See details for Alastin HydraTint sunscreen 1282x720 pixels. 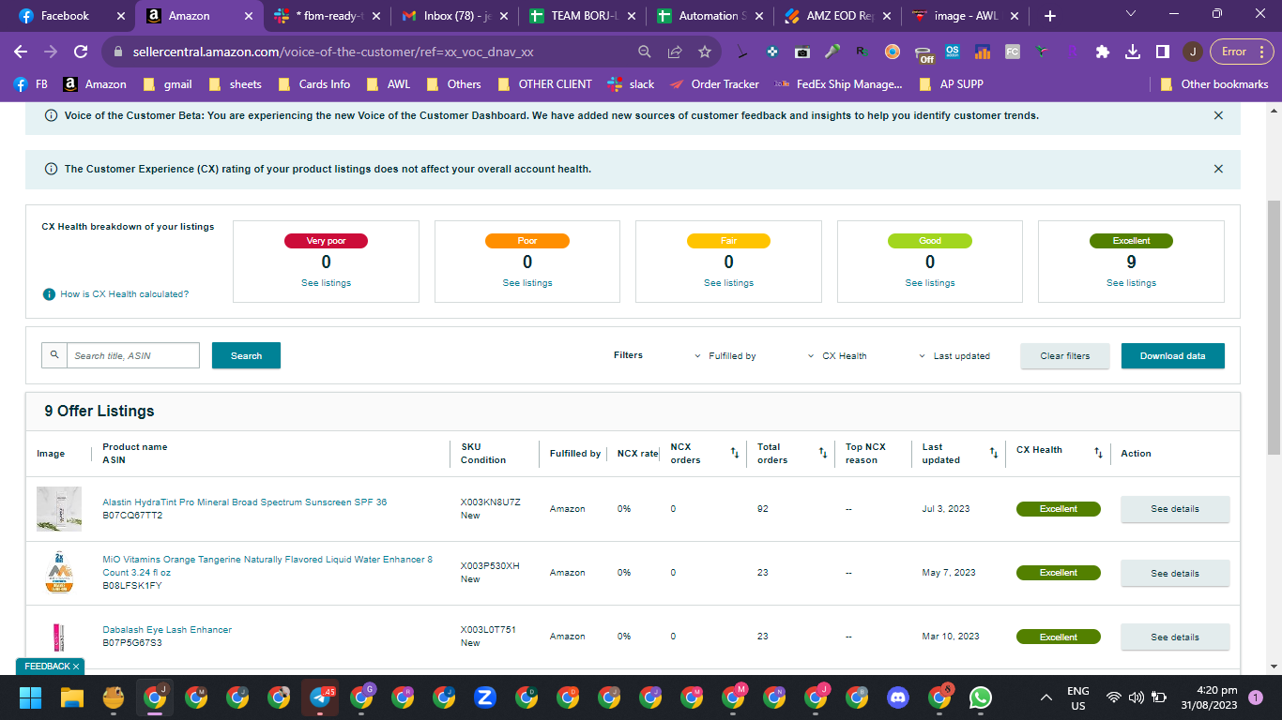[x=1175, y=509]
